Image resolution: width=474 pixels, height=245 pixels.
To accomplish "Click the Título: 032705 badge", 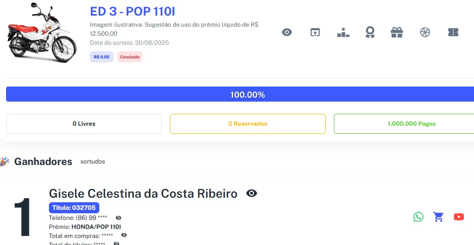I will [74, 207].
